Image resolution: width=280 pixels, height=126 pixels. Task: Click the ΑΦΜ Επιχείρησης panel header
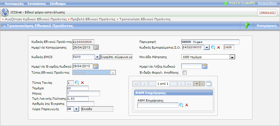tap(173, 93)
